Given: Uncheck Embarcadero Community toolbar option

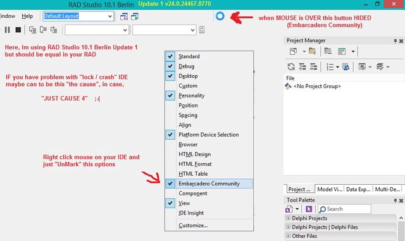Looking at the screenshot, I should point(209,183).
